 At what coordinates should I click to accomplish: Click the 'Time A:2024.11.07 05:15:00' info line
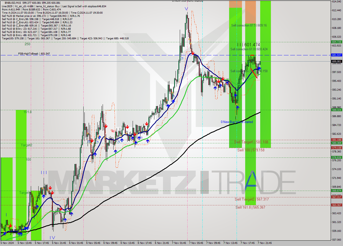click(x=52, y=13)
